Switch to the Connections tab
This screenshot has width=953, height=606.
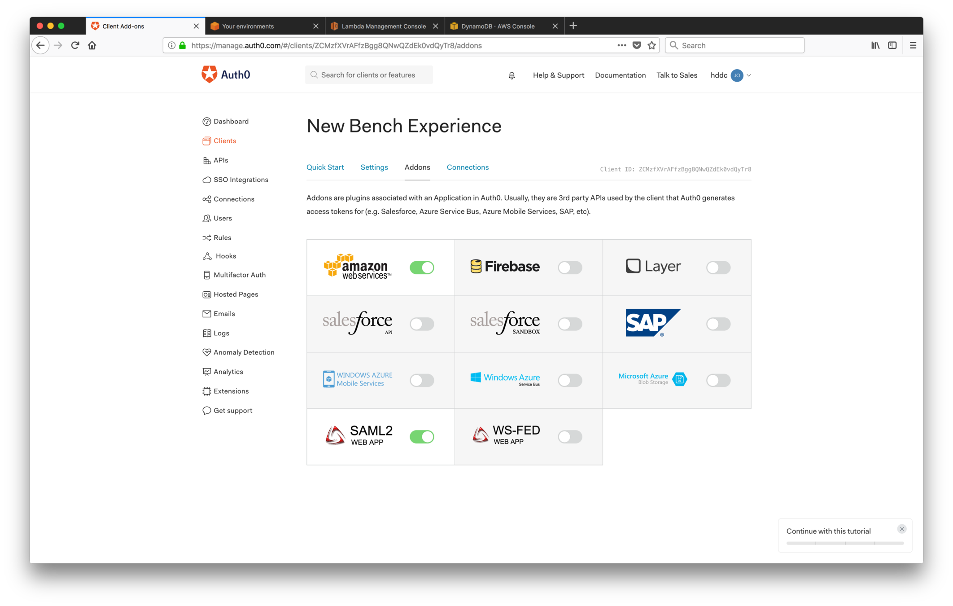(468, 167)
